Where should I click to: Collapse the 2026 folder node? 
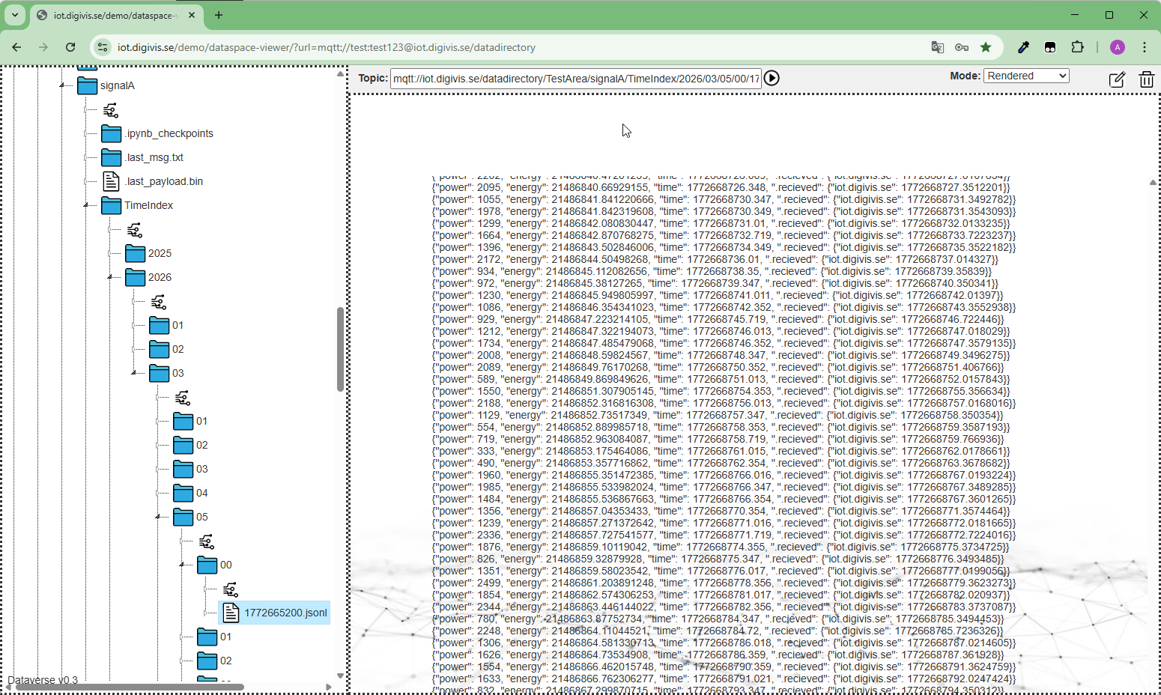[111, 277]
